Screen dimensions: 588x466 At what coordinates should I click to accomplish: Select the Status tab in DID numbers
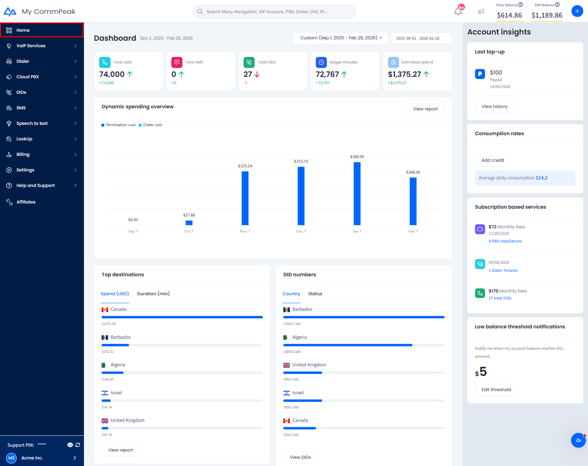point(315,294)
